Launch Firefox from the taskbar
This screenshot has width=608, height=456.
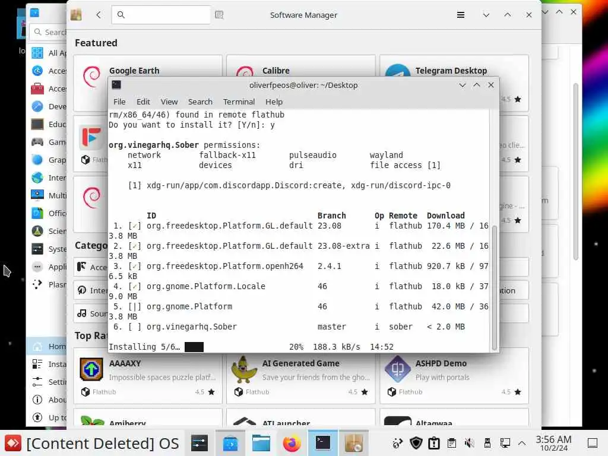(292, 443)
